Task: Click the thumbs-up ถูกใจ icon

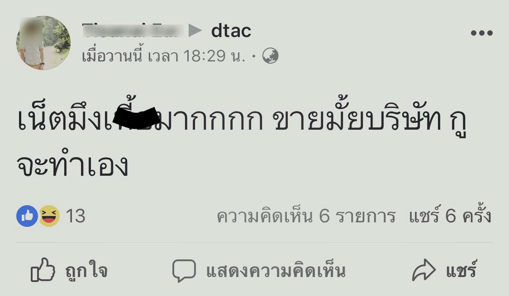Action: 43,270
